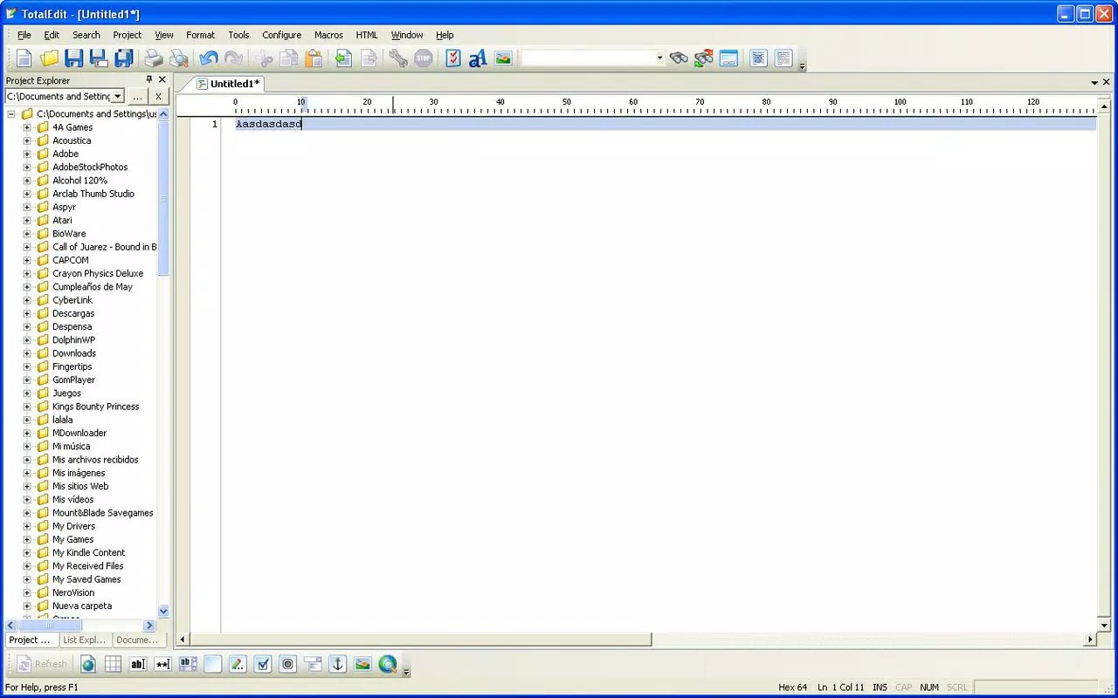Insert a radio button element from the HTML toolbar

(x=287, y=664)
